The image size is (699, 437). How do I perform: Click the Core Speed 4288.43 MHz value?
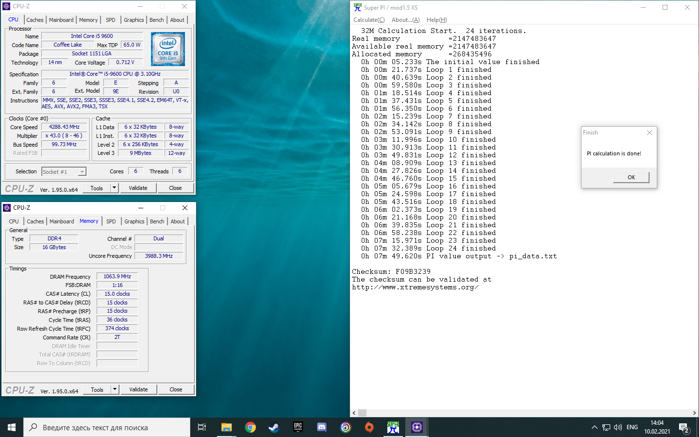click(64, 127)
